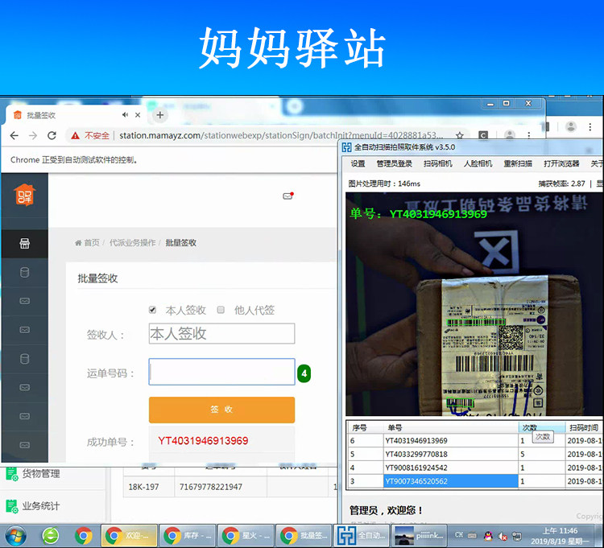The width and height of the screenshot is (604, 548).
Task: Click the orange 签收 button
Action: [222, 410]
